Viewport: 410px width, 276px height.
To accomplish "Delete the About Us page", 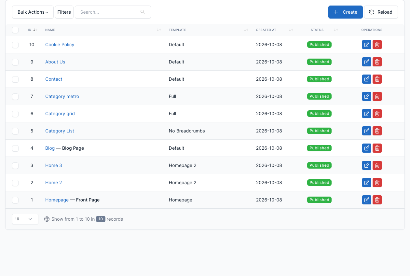I will (377, 62).
